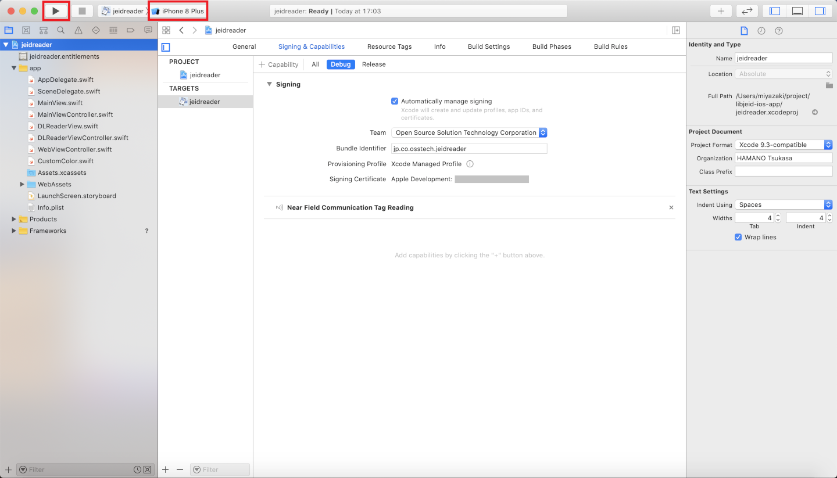Open the Debug navigator
Viewport: 837px width, 478px height.
113,30
